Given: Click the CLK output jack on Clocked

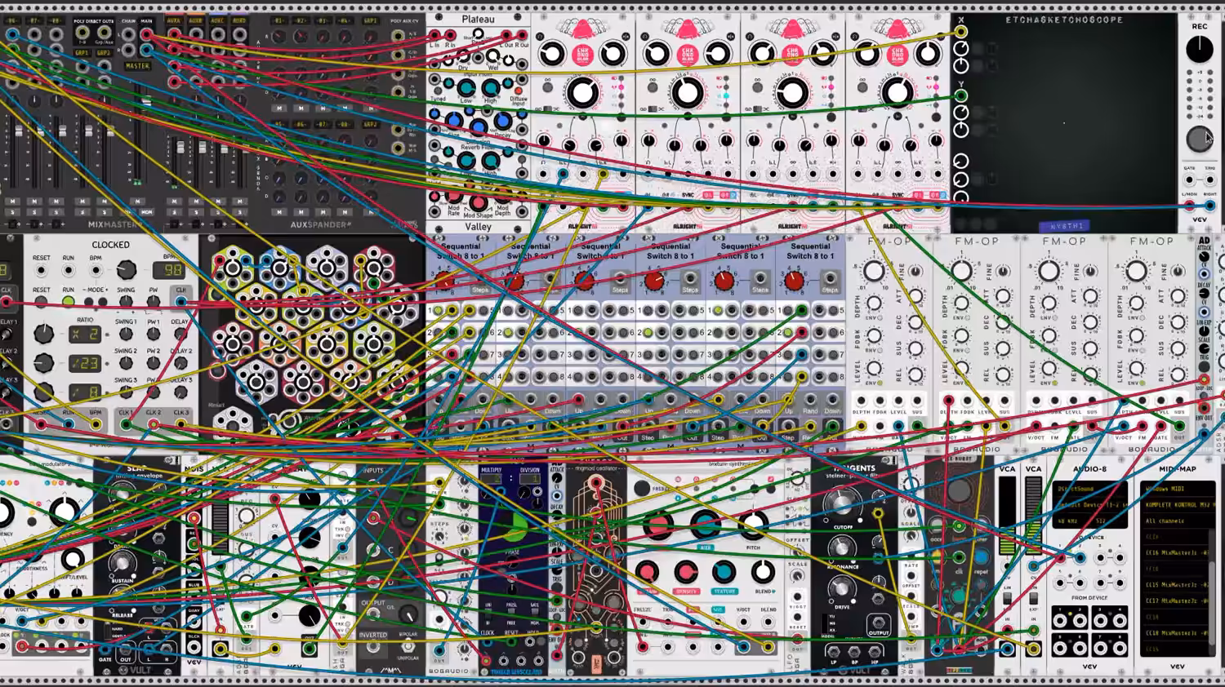Looking at the screenshot, I should pos(180,301).
